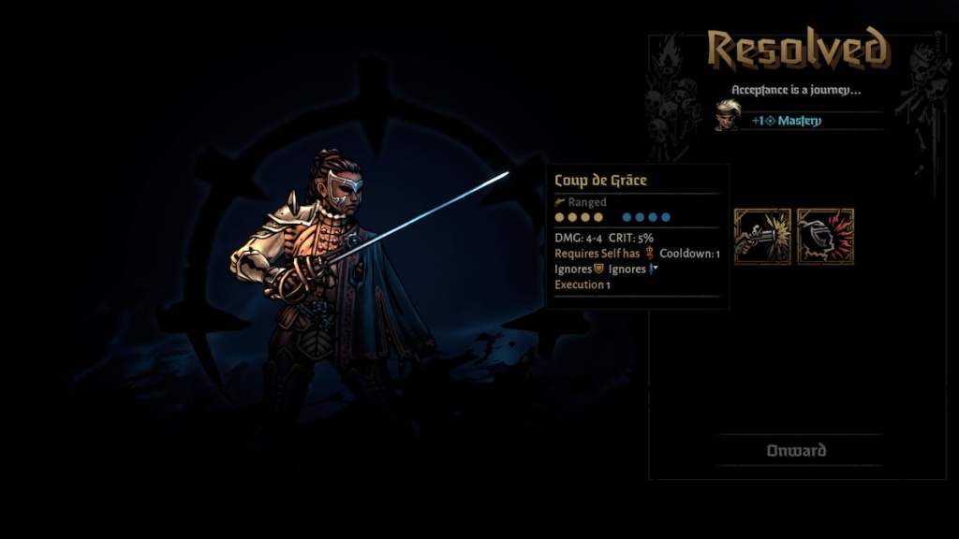The image size is (959, 539).
Task: Click the blond hero portrait
Action: [x=728, y=115]
